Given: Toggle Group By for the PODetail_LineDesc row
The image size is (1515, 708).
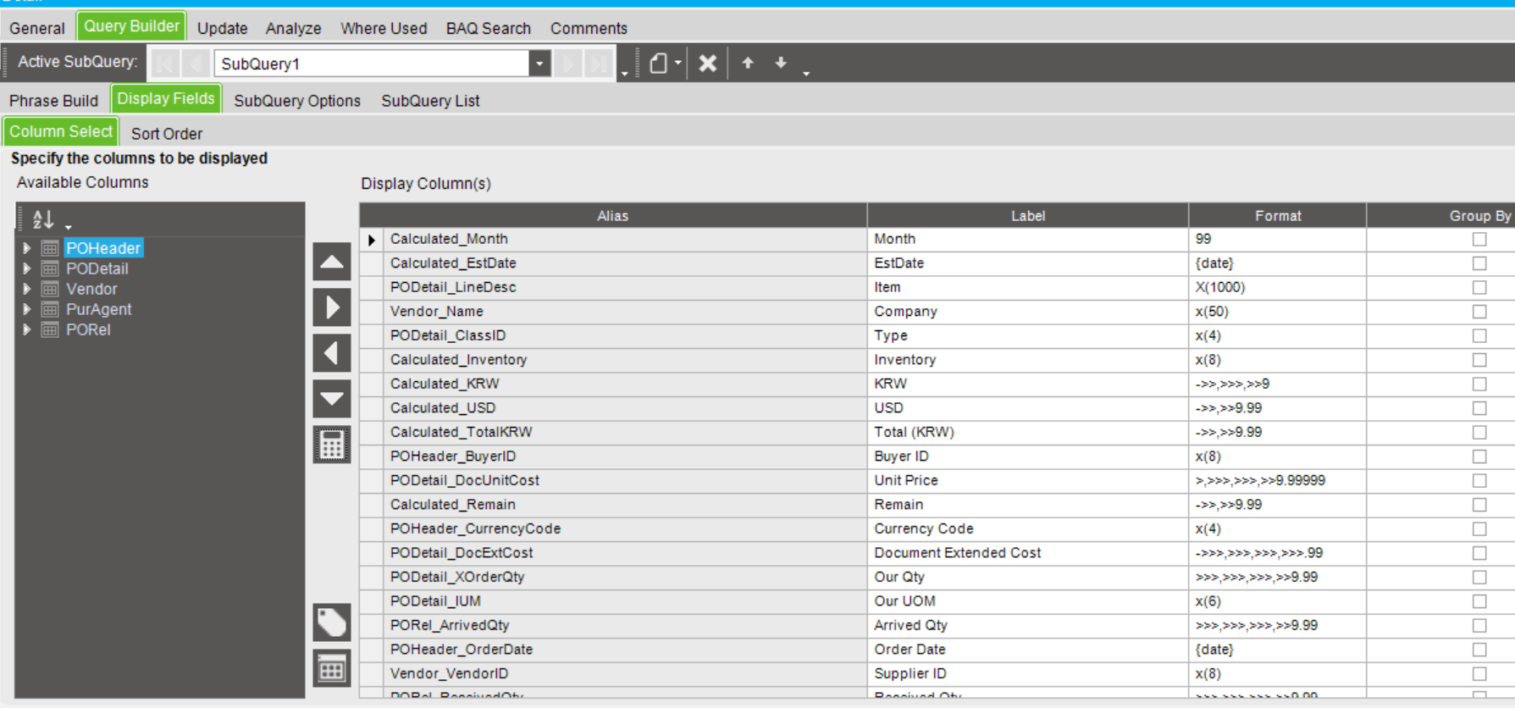Looking at the screenshot, I should [x=1479, y=288].
